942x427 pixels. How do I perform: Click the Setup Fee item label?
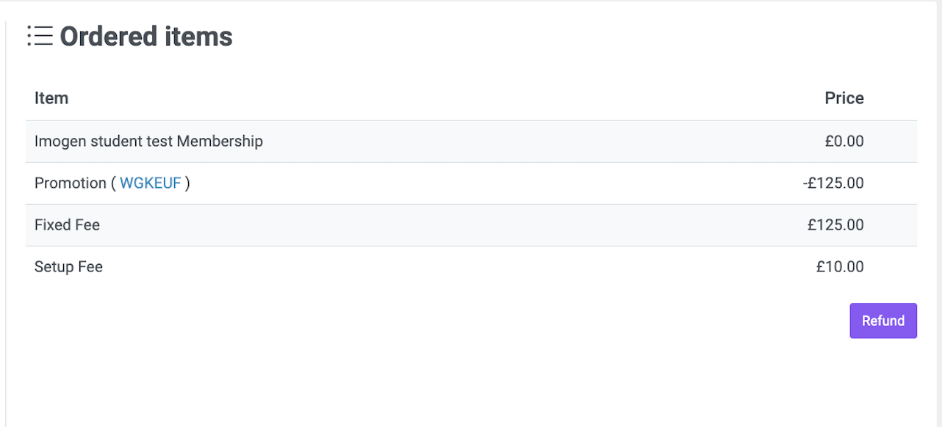pos(68,267)
